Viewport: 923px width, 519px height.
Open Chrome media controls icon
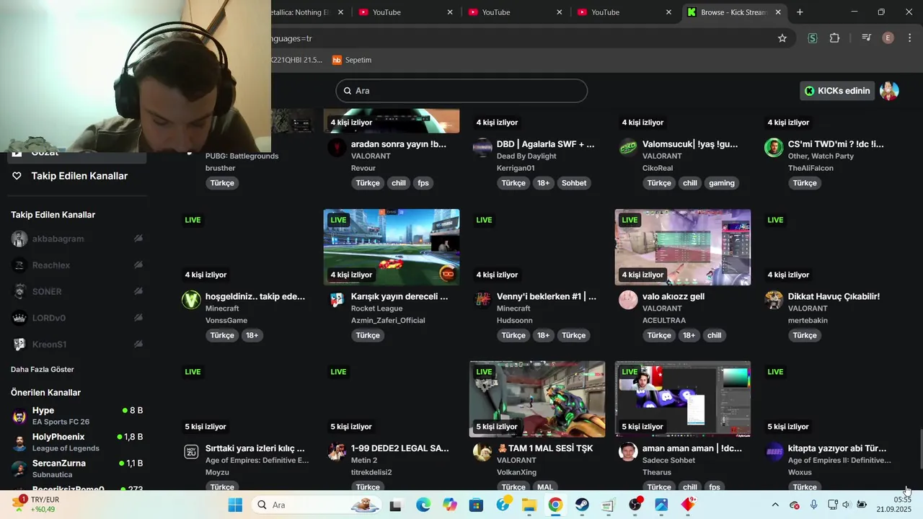867,38
